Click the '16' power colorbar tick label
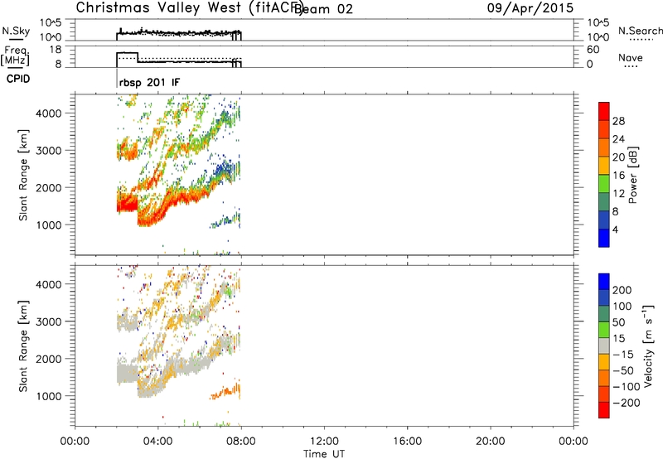This screenshot has width=663, height=459. [x=618, y=176]
